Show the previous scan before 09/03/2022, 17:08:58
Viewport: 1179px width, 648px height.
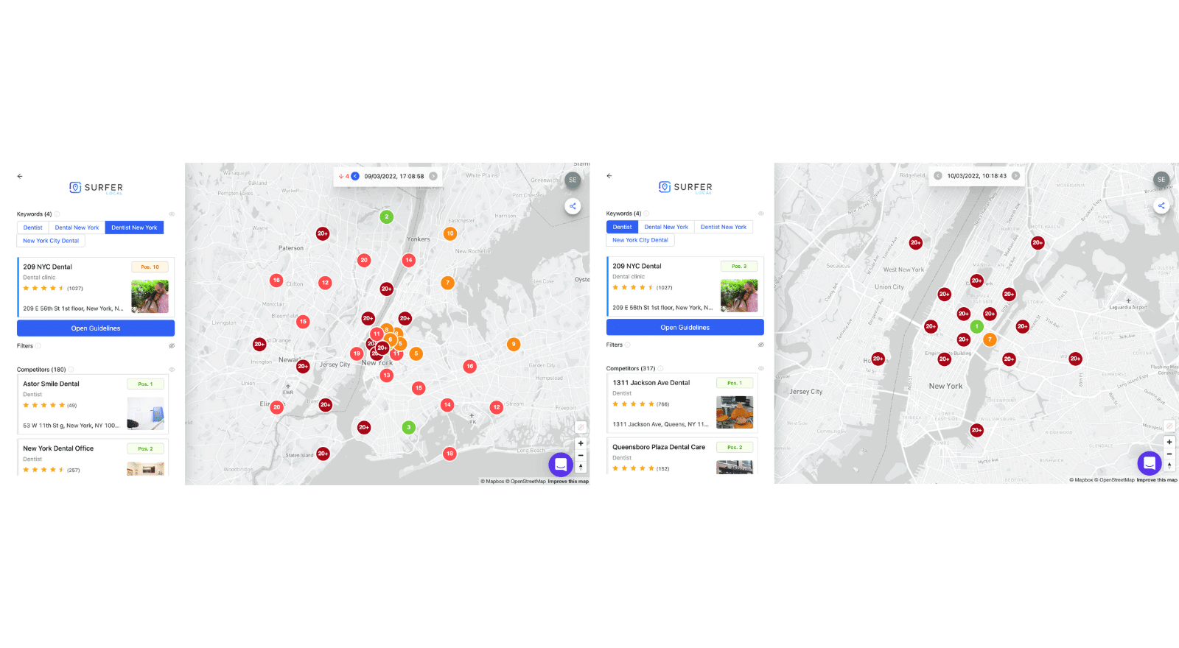[x=355, y=176]
